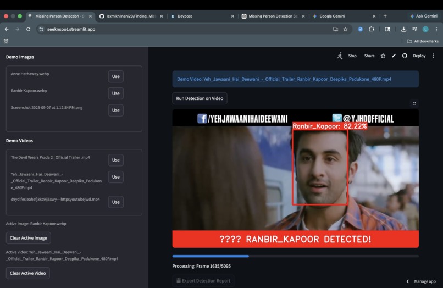Click the Demo Videos heading
Screen dimensions: 443x288
pyautogui.click(x=19, y=141)
